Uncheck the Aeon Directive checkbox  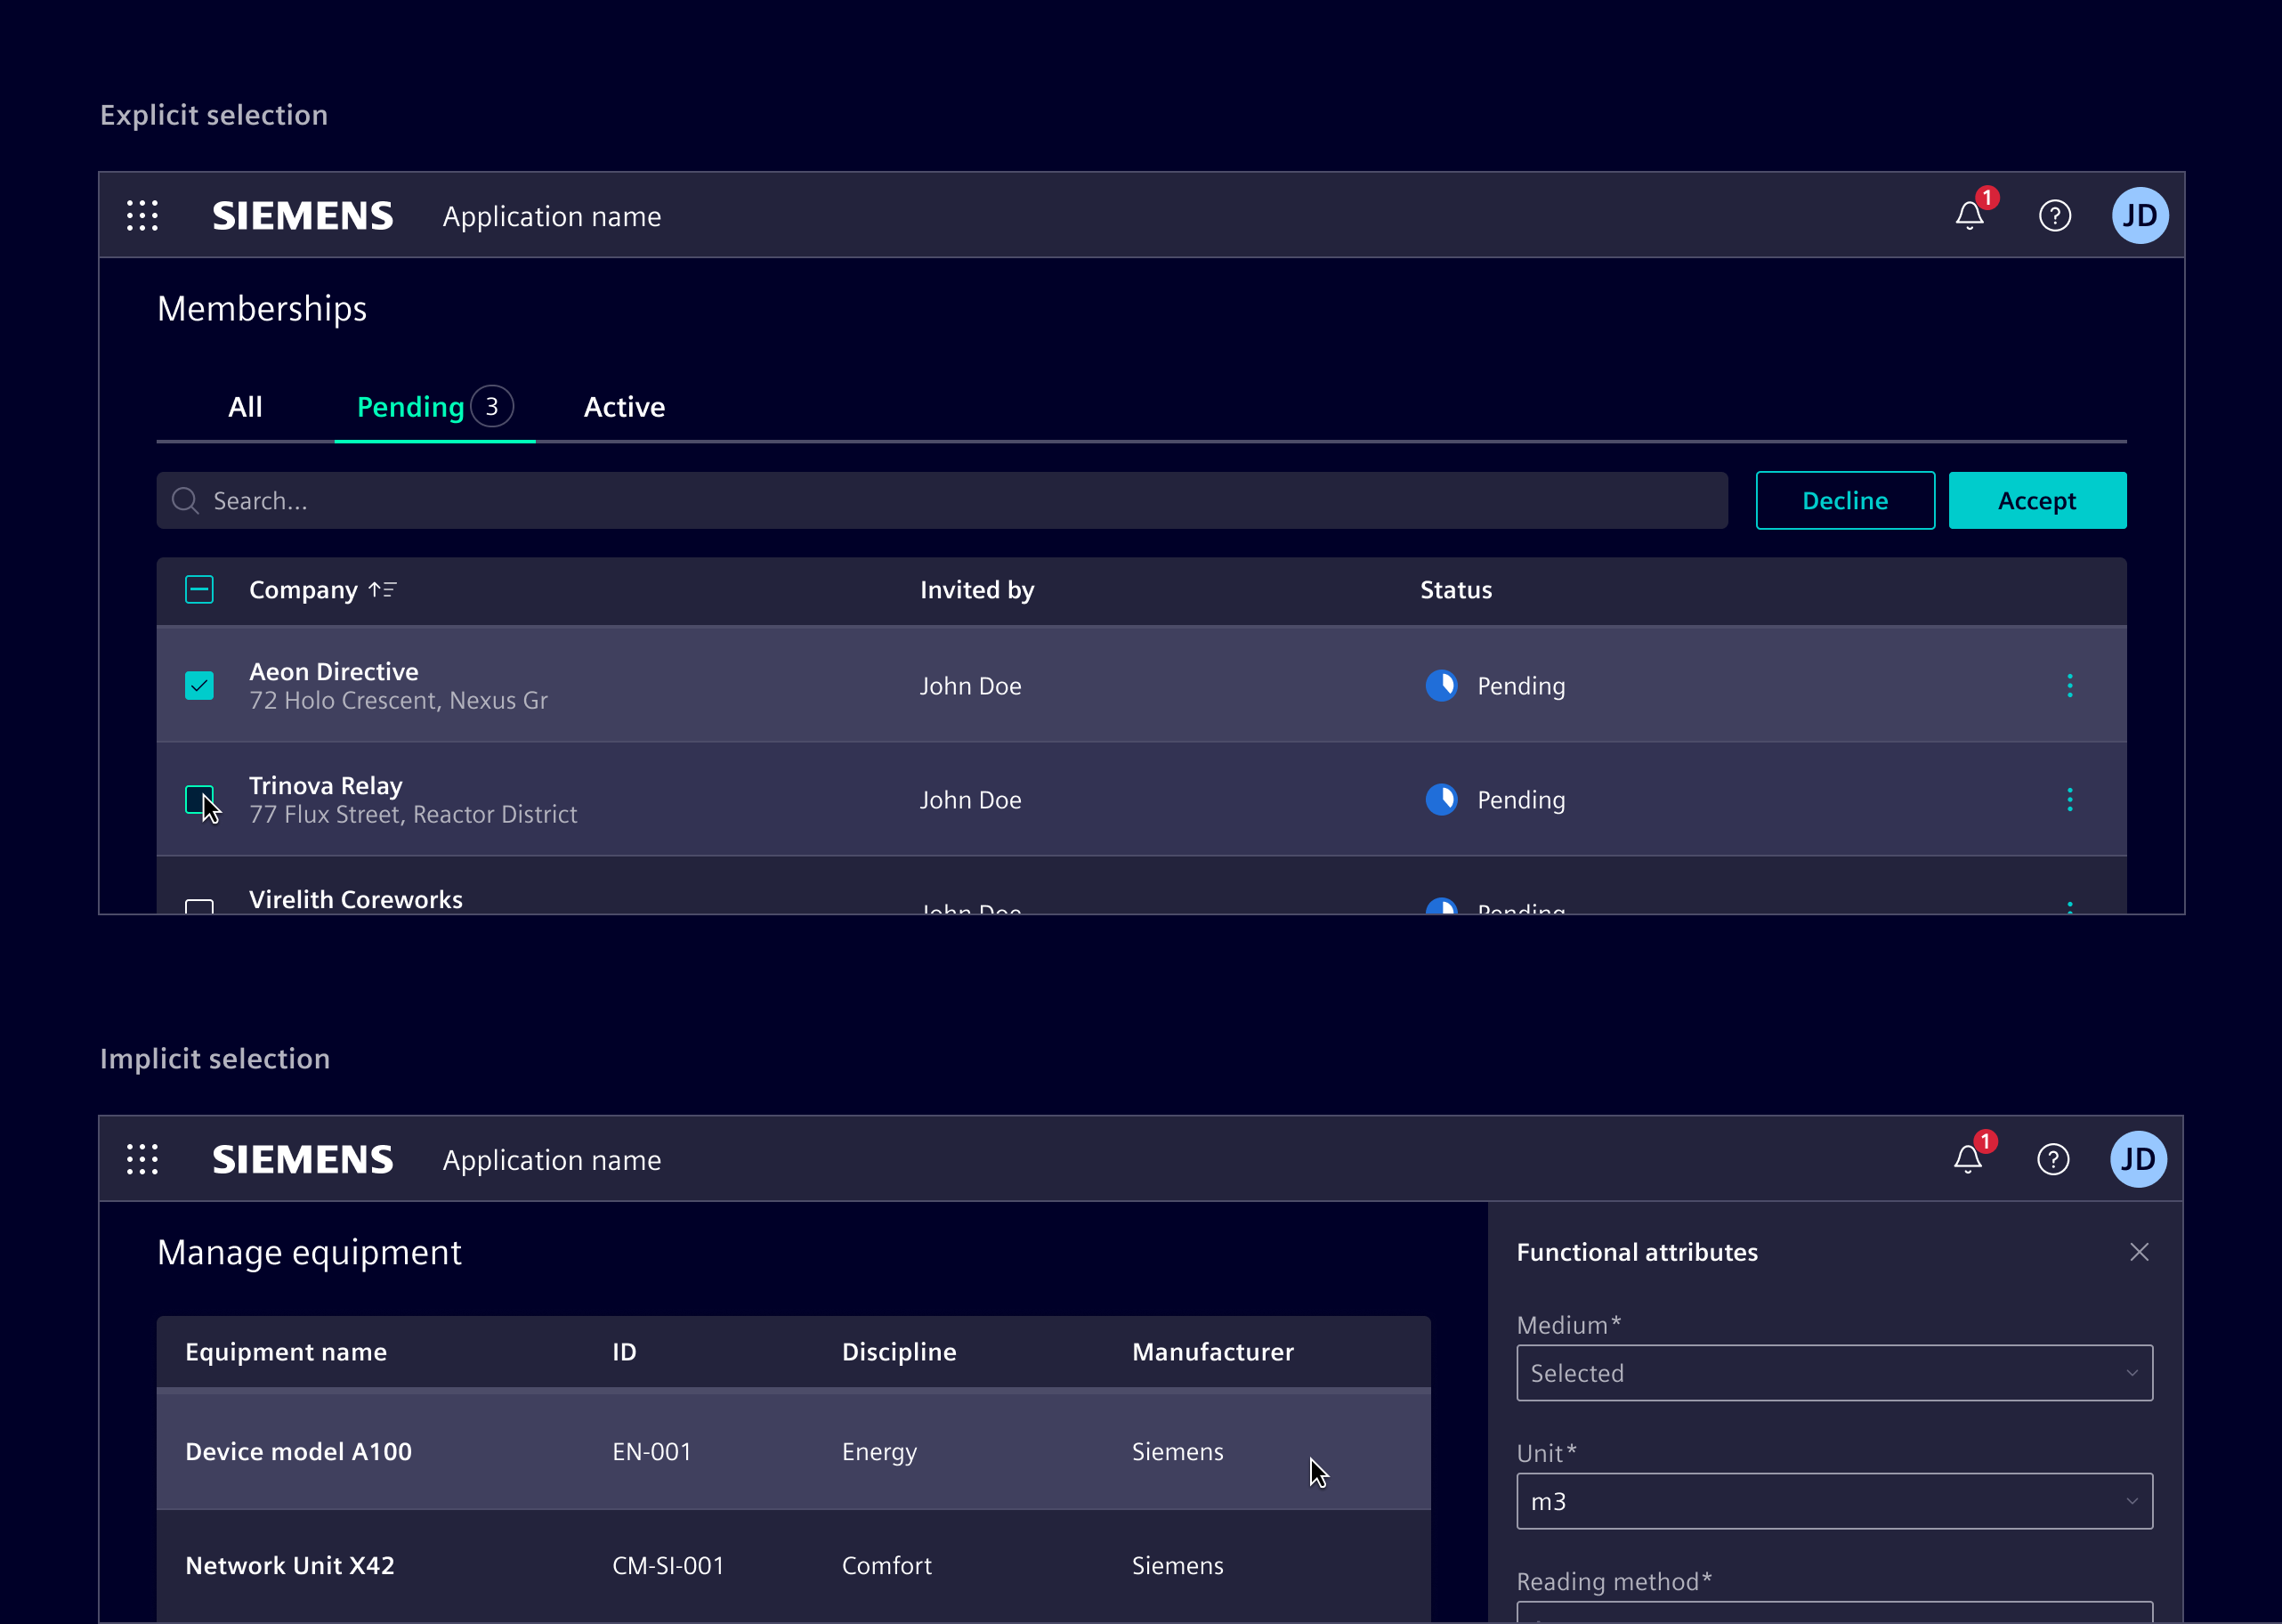[x=198, y=685]
